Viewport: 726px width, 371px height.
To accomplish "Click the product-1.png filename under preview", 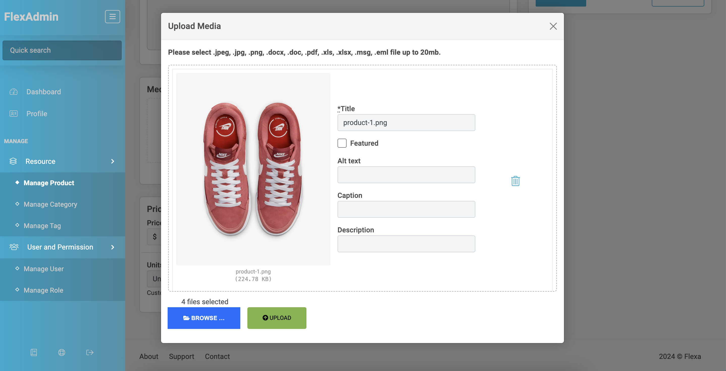I will (x=253, y=271).
